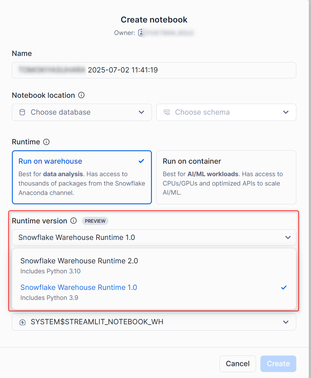
Task: Click the Runtime version info icon
Action: (x=73, y=221)
